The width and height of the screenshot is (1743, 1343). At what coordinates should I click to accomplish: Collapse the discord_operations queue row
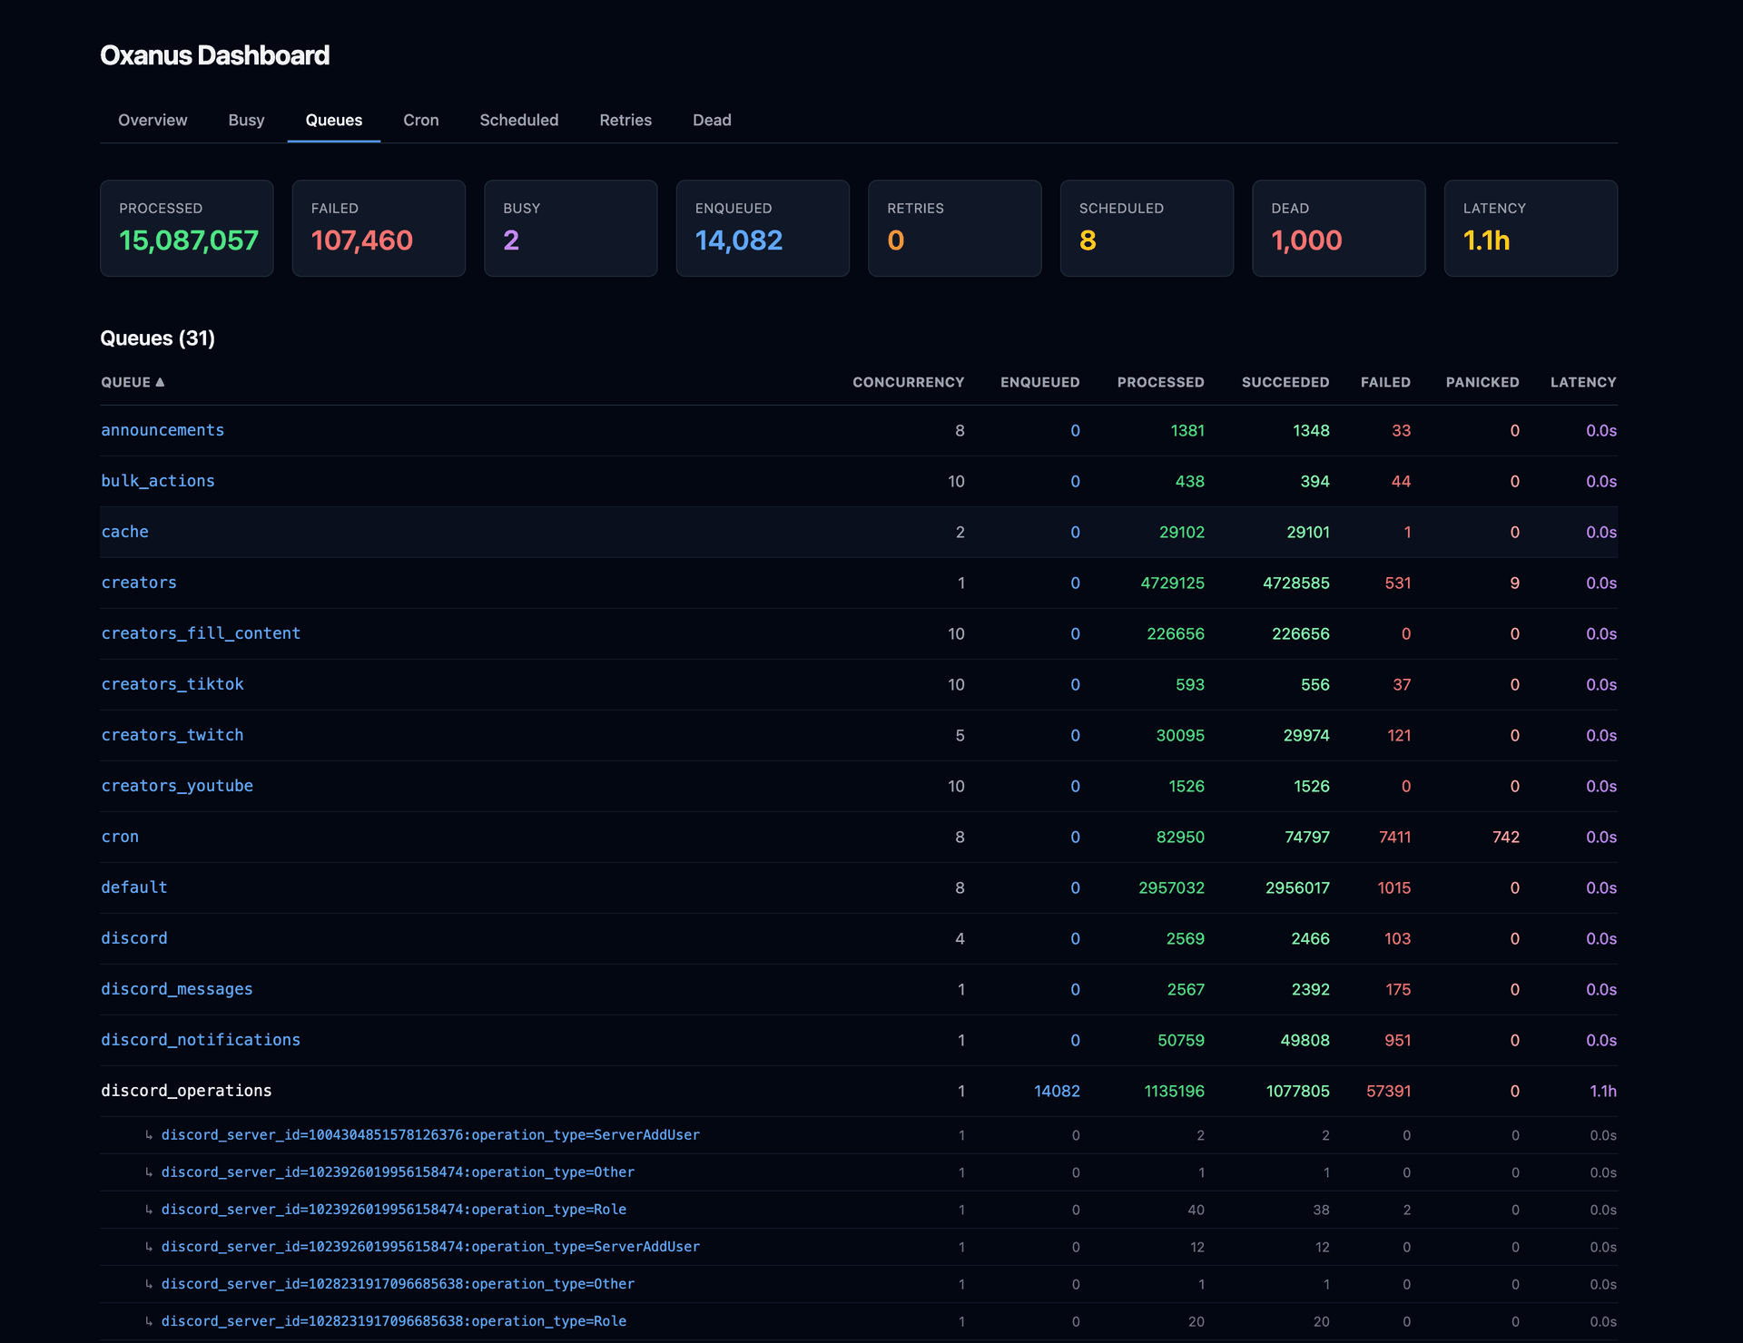[186, 1090]
